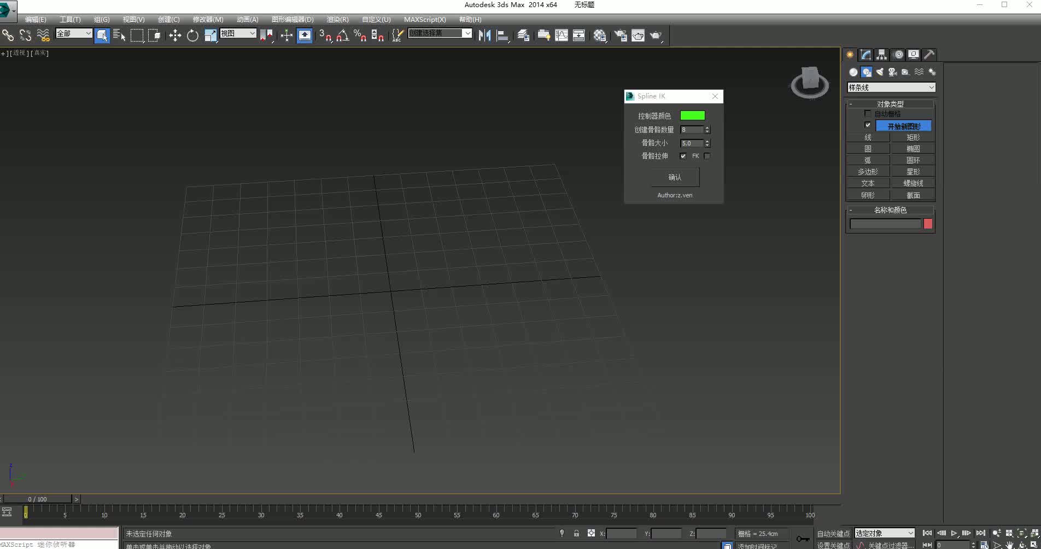Open the Display panel tab
1041x549 pixels.
click(914, 55)
